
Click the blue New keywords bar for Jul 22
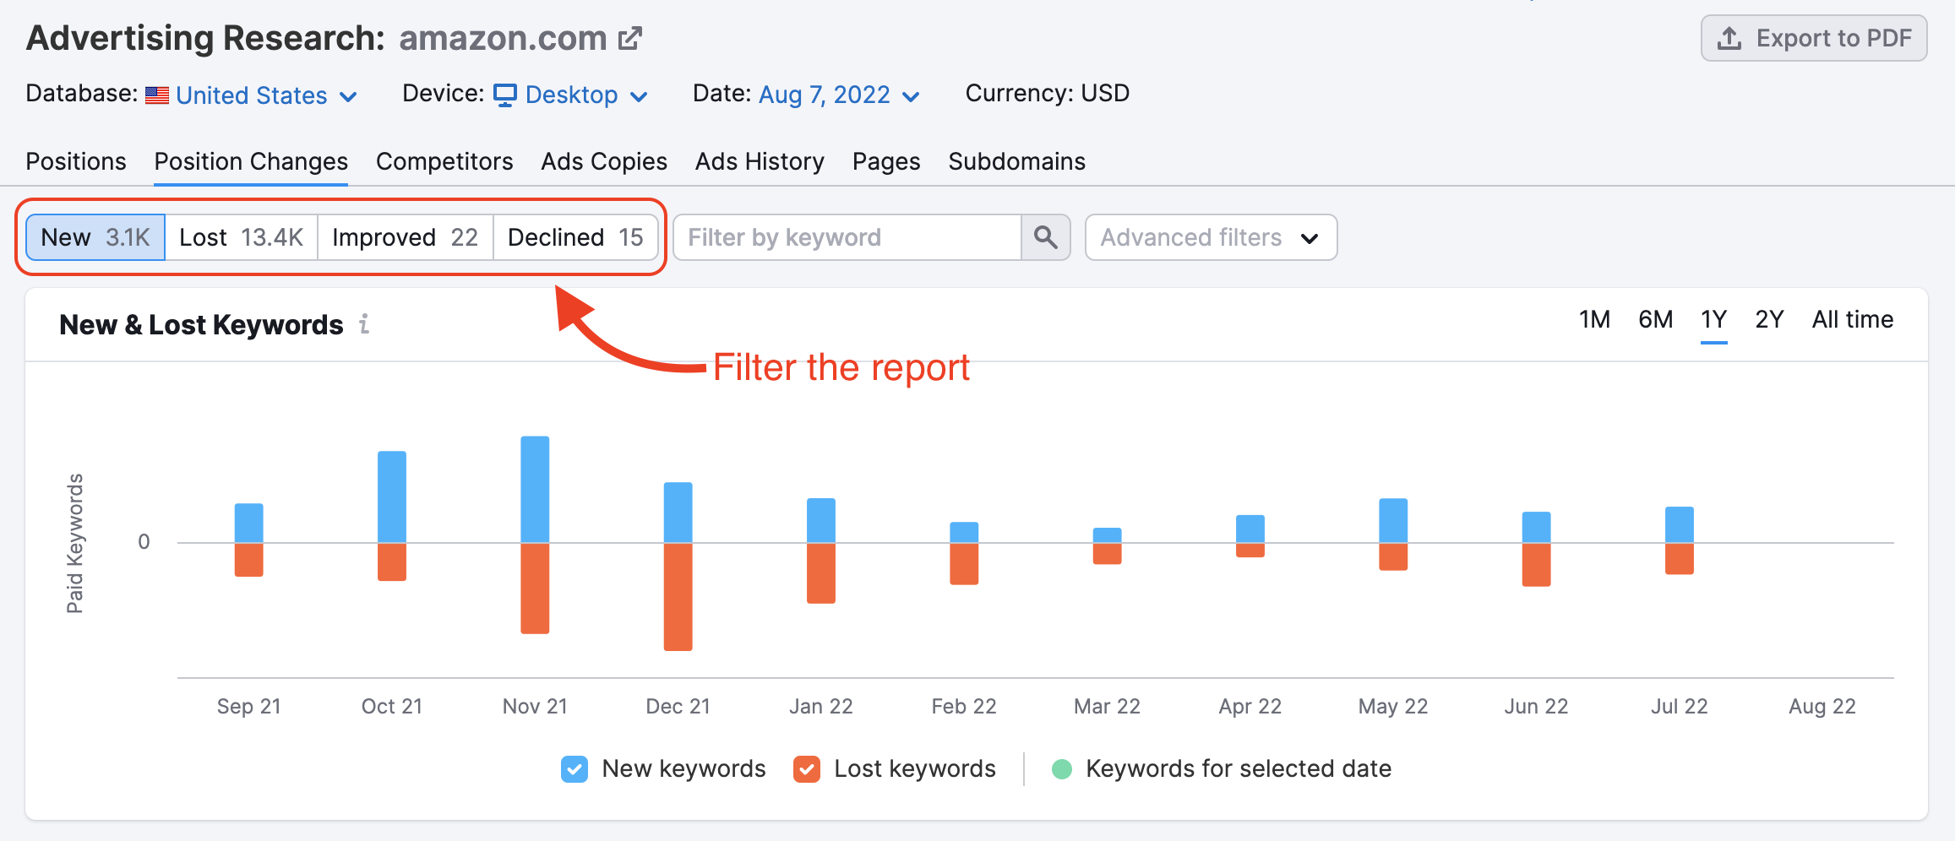(x=1680, y=525)
